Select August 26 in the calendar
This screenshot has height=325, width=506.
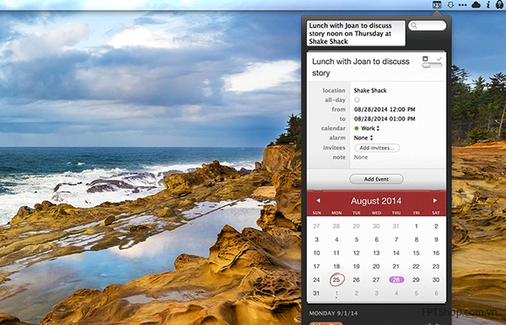coord(356,280)
